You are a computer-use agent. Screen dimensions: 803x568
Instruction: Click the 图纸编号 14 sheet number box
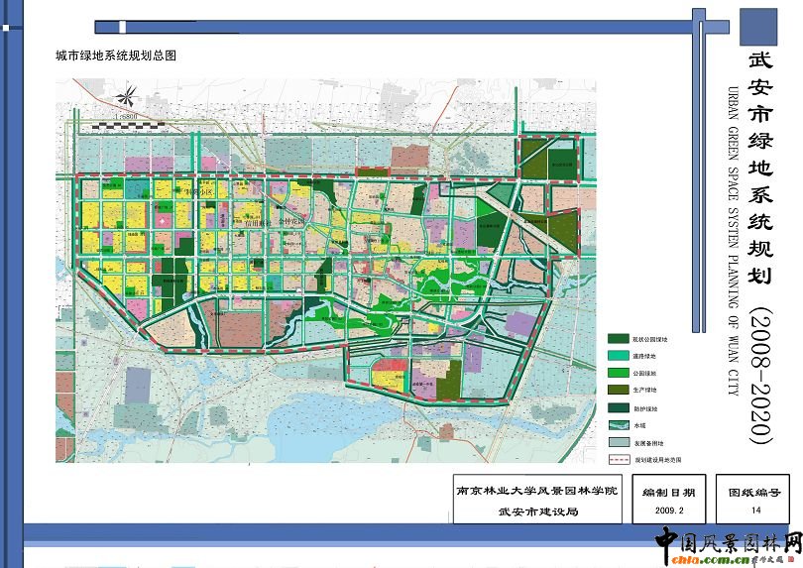pos(755,501)
